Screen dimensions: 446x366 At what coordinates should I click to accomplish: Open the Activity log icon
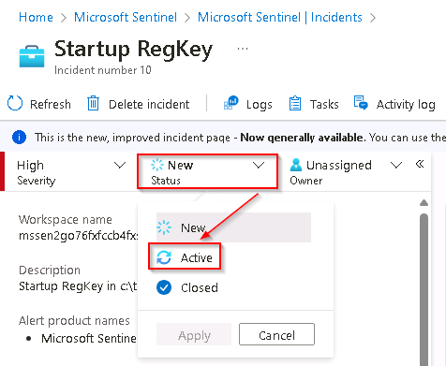pyautogui.click(x=361, y=103)
